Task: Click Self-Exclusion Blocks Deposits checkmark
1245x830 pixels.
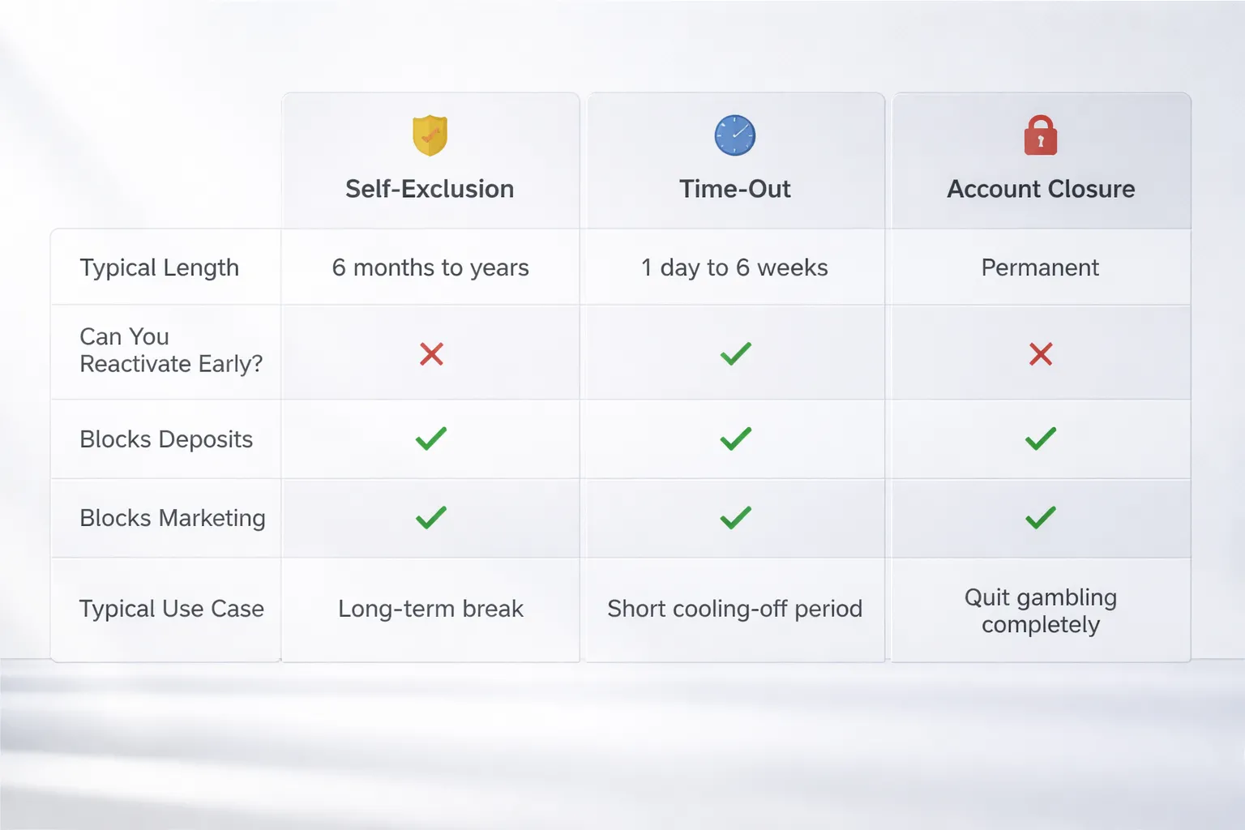Action: click(431, 439)
